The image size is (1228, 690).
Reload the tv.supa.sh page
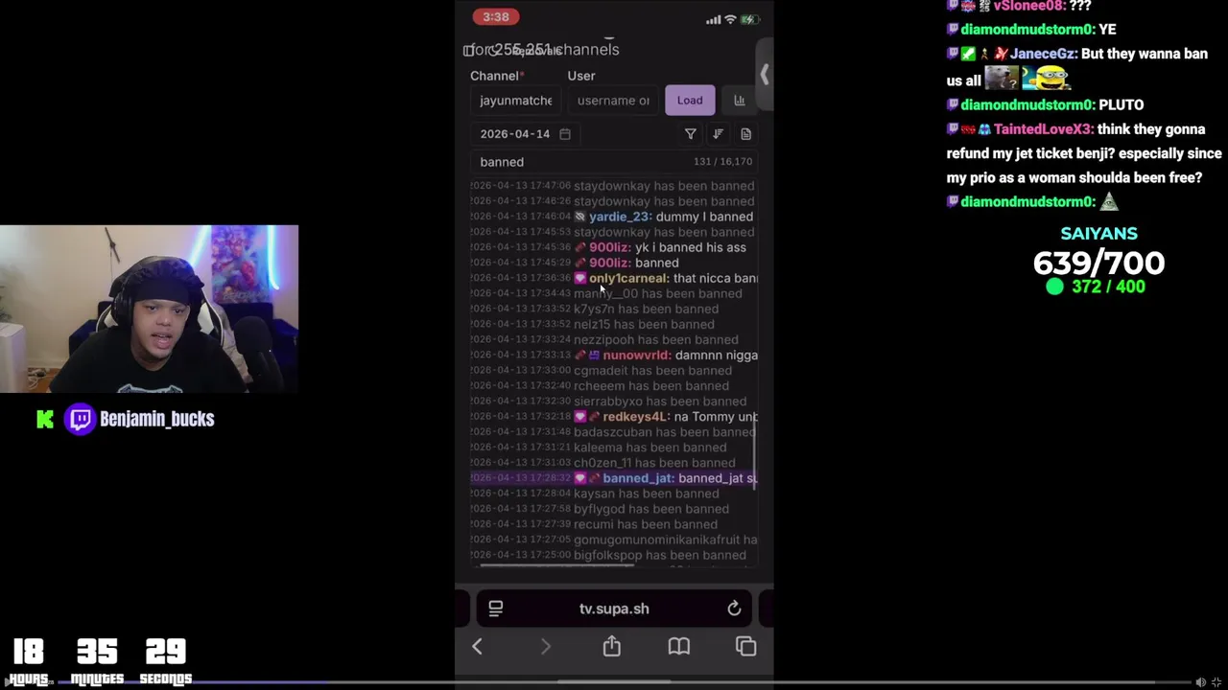[x=734, y=609]
